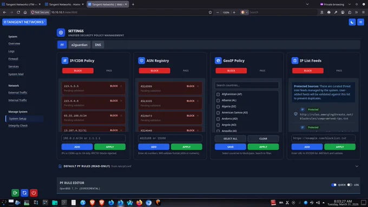This screenshot has height=207, width=368.
Task: Open the file manager folder icon in taskbar
Action: (55, 202)
